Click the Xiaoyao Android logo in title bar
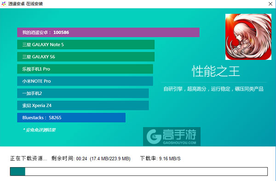 point(4,4)
